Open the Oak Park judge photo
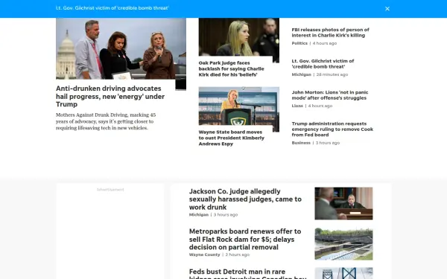Image resolution: width=447 pixels, height=279 pixels. 239,37
